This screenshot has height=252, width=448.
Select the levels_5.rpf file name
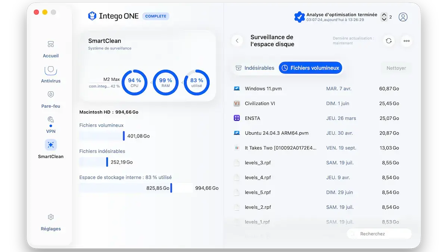(x=258, y=192)
